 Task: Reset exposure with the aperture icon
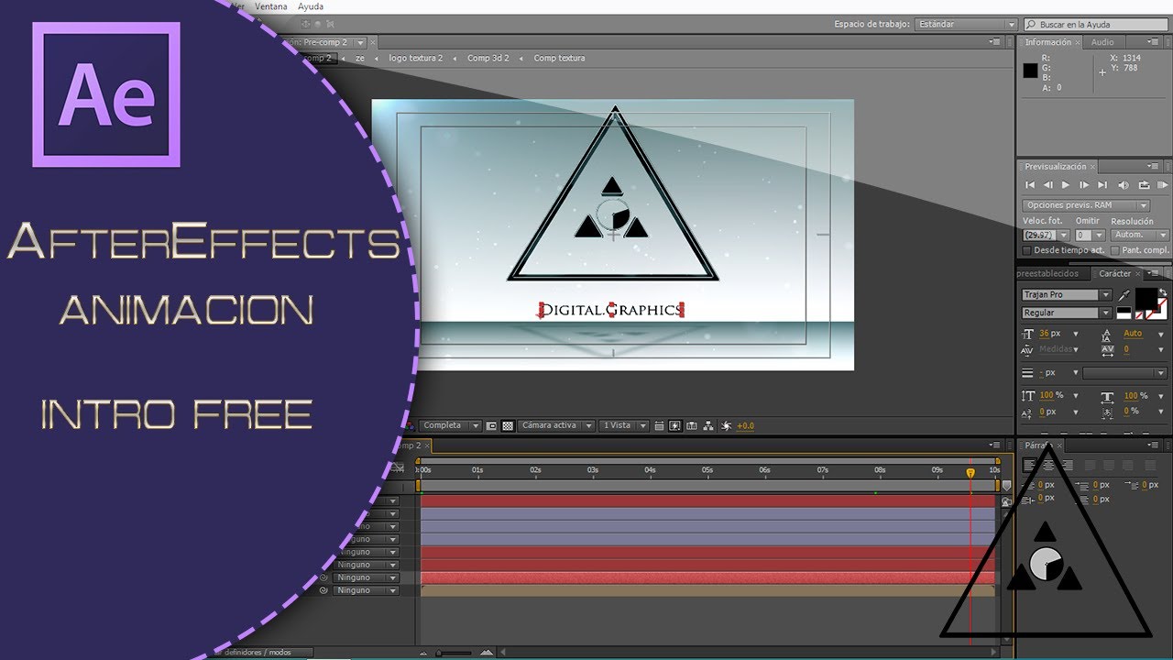[726, 425]
